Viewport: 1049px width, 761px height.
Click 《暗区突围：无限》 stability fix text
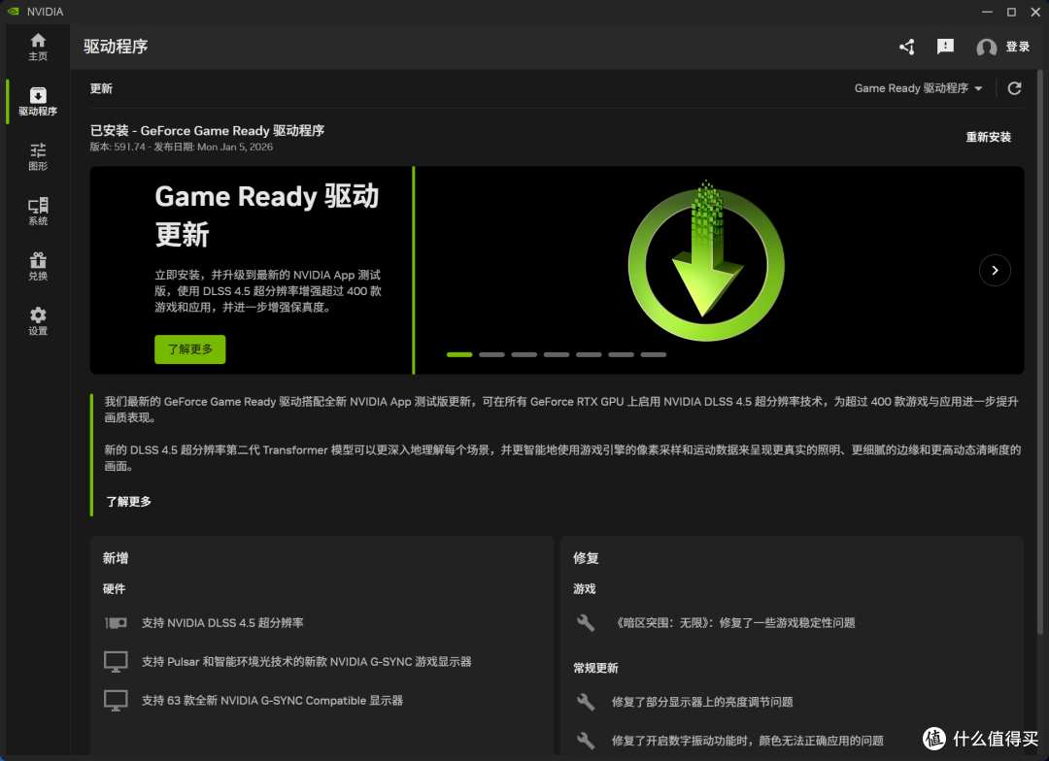pos(733,623)
